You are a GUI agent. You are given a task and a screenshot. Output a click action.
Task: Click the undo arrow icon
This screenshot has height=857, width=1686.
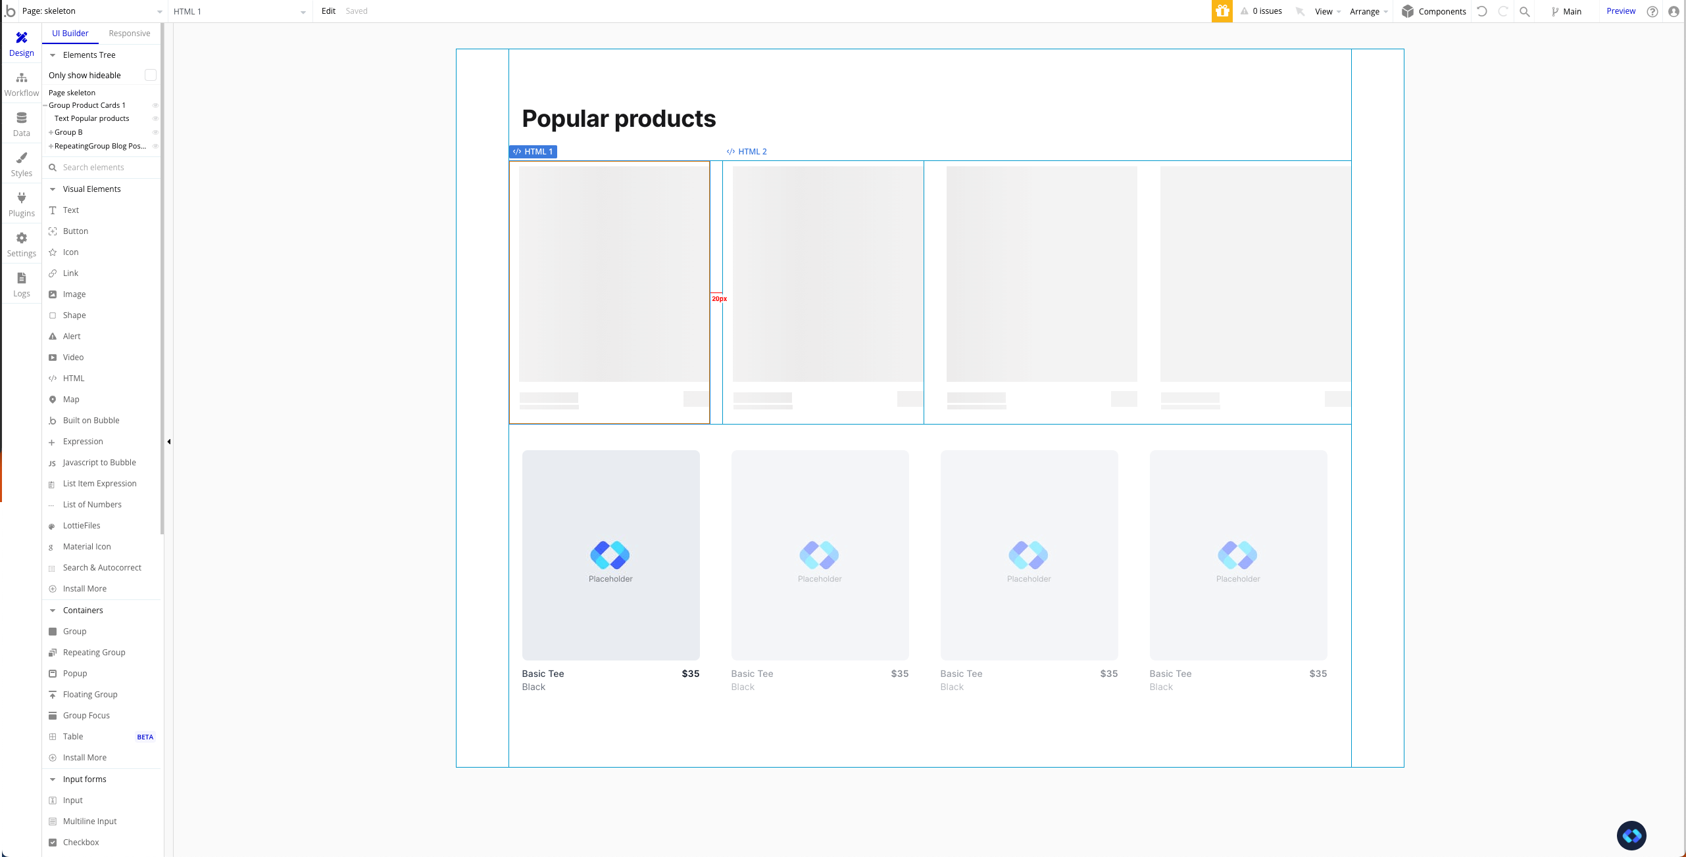click(1482, 11)
